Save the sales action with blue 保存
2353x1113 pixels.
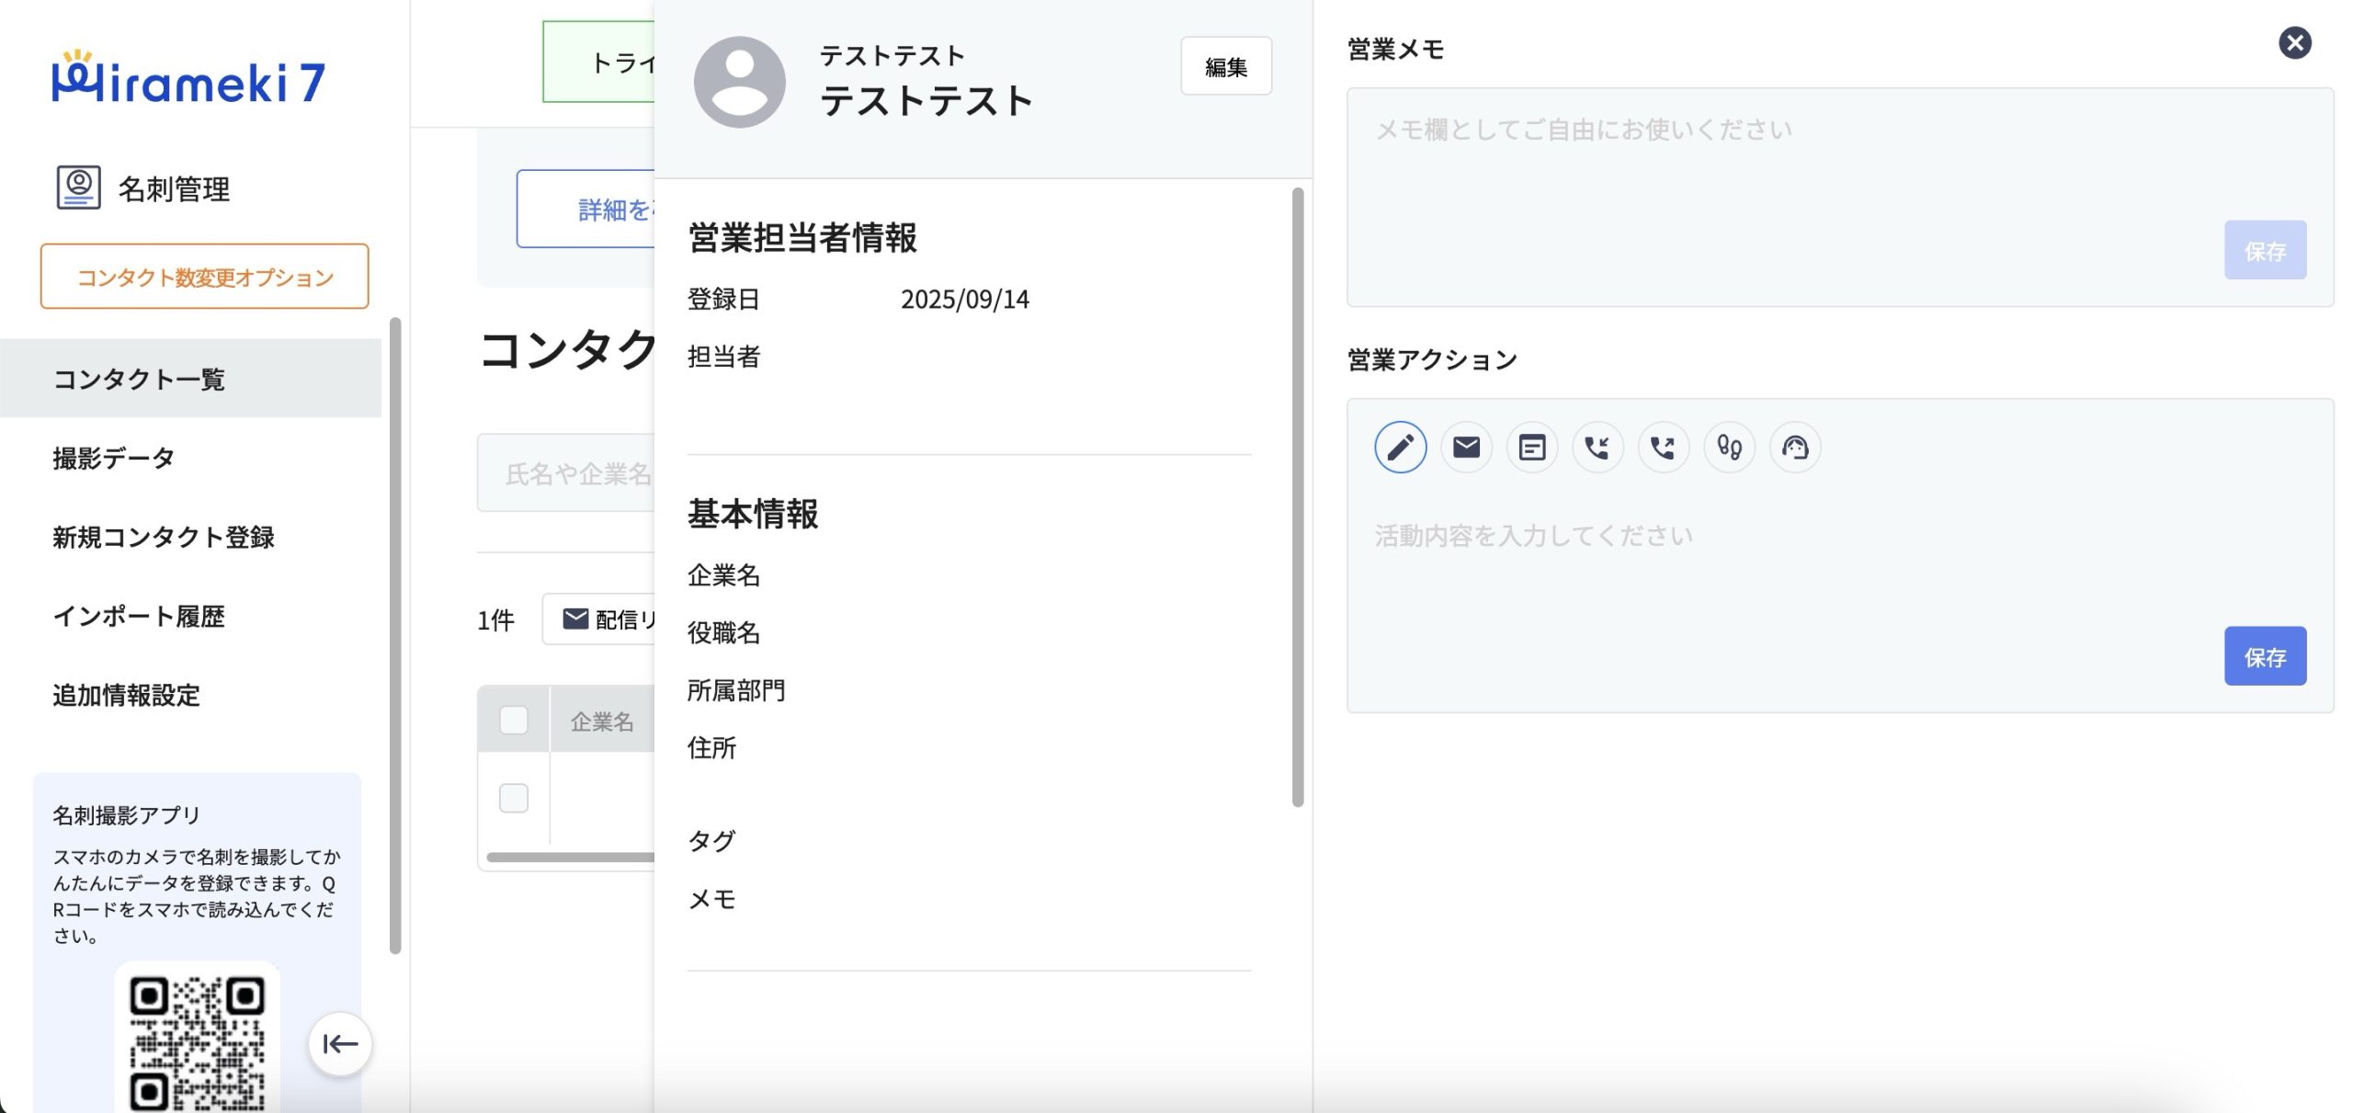2264,656
